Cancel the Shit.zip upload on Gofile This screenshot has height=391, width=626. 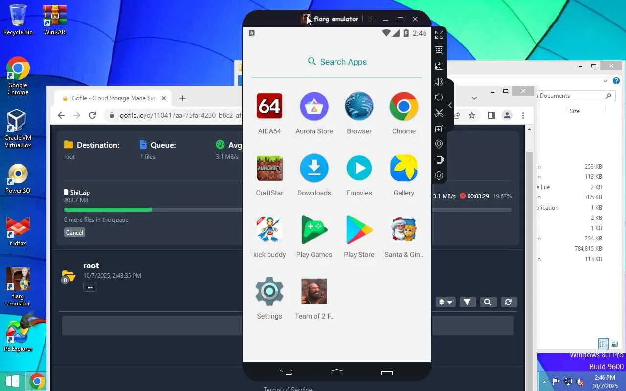point(75,232)
